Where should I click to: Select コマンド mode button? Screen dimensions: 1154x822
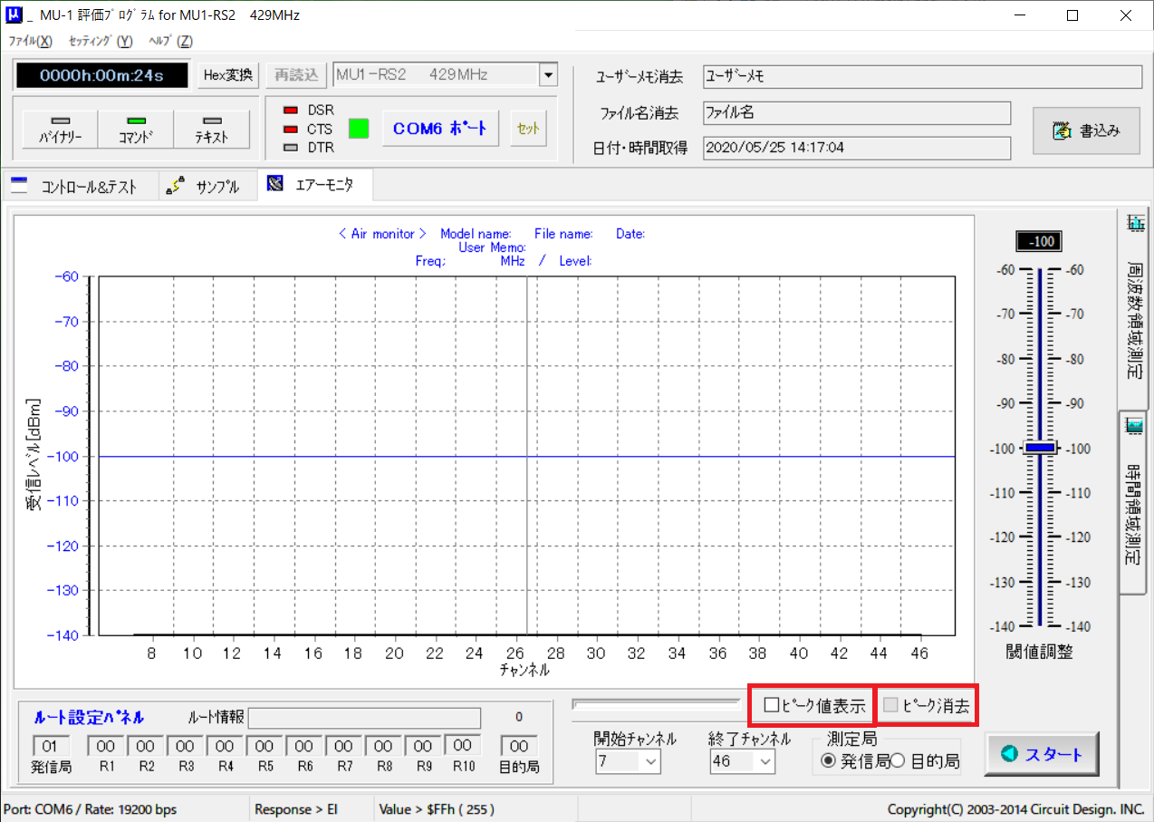pyautogui.click(x=136, y=130)
